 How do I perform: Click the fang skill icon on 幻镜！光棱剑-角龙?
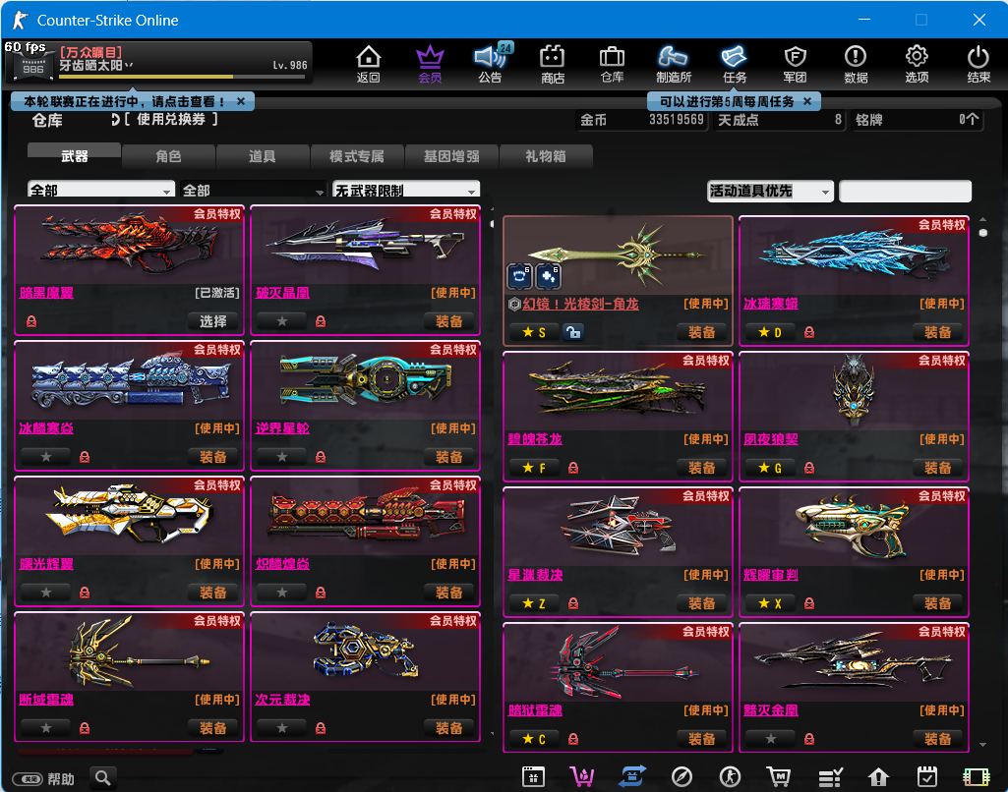pyautogui.click(x=519, y=276)
